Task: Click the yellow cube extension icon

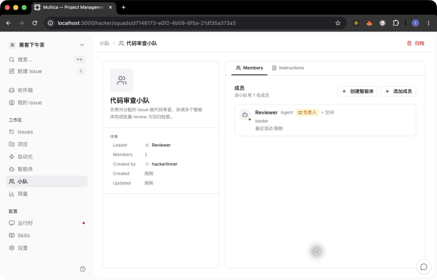Action: point(356,23)
